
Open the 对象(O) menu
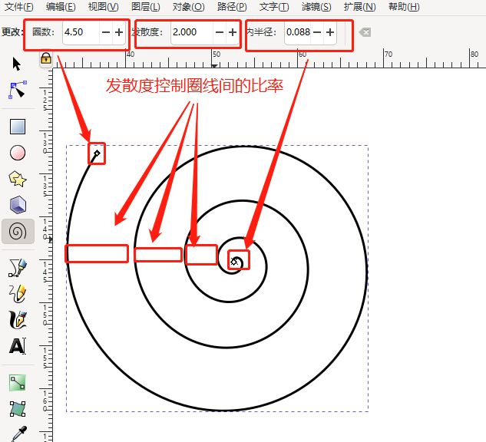[188, 6]
